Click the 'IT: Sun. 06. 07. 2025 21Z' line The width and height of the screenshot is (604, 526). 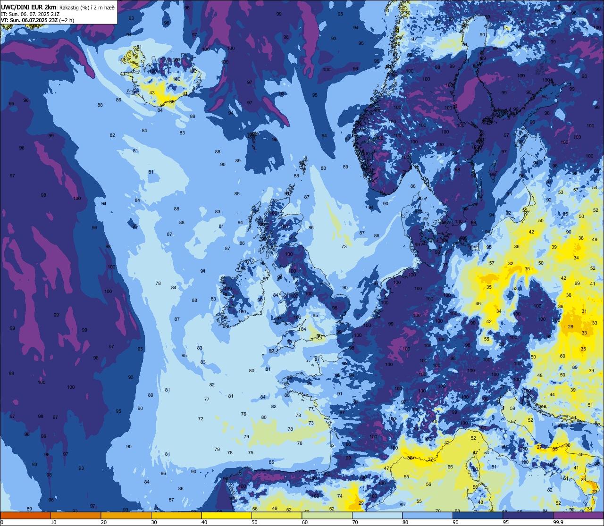click(30, 14)
